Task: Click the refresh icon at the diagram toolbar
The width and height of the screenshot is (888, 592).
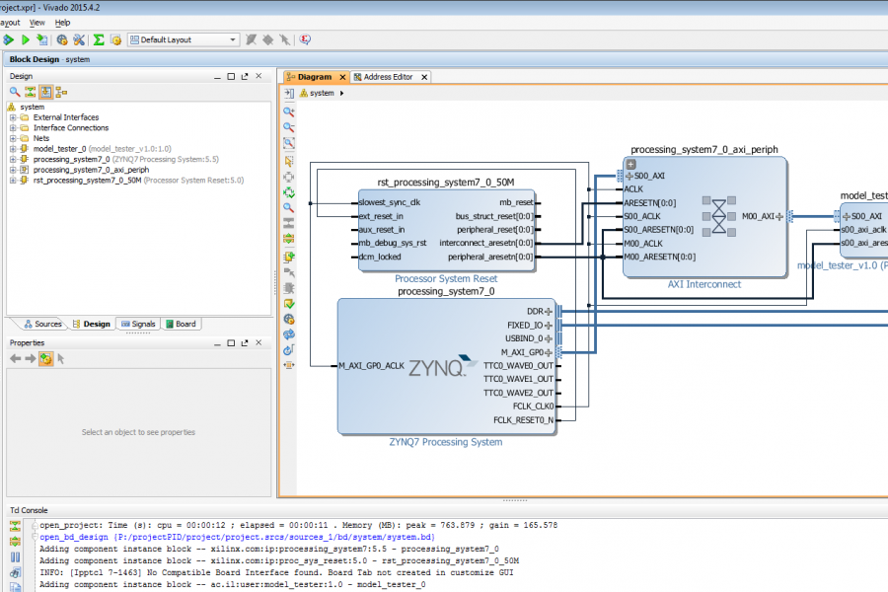Action: click(x=289, y=350)
